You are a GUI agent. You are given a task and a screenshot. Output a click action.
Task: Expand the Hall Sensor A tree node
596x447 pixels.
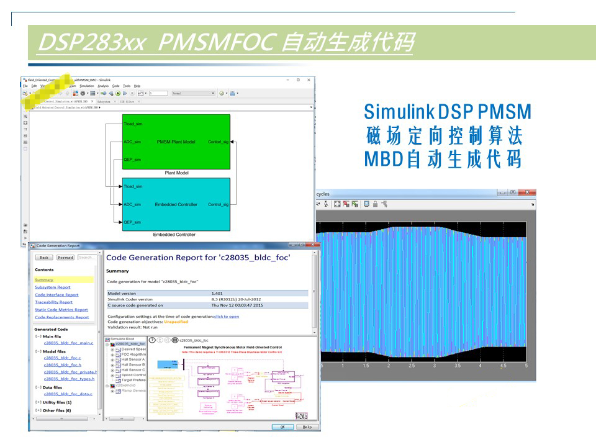112,360
